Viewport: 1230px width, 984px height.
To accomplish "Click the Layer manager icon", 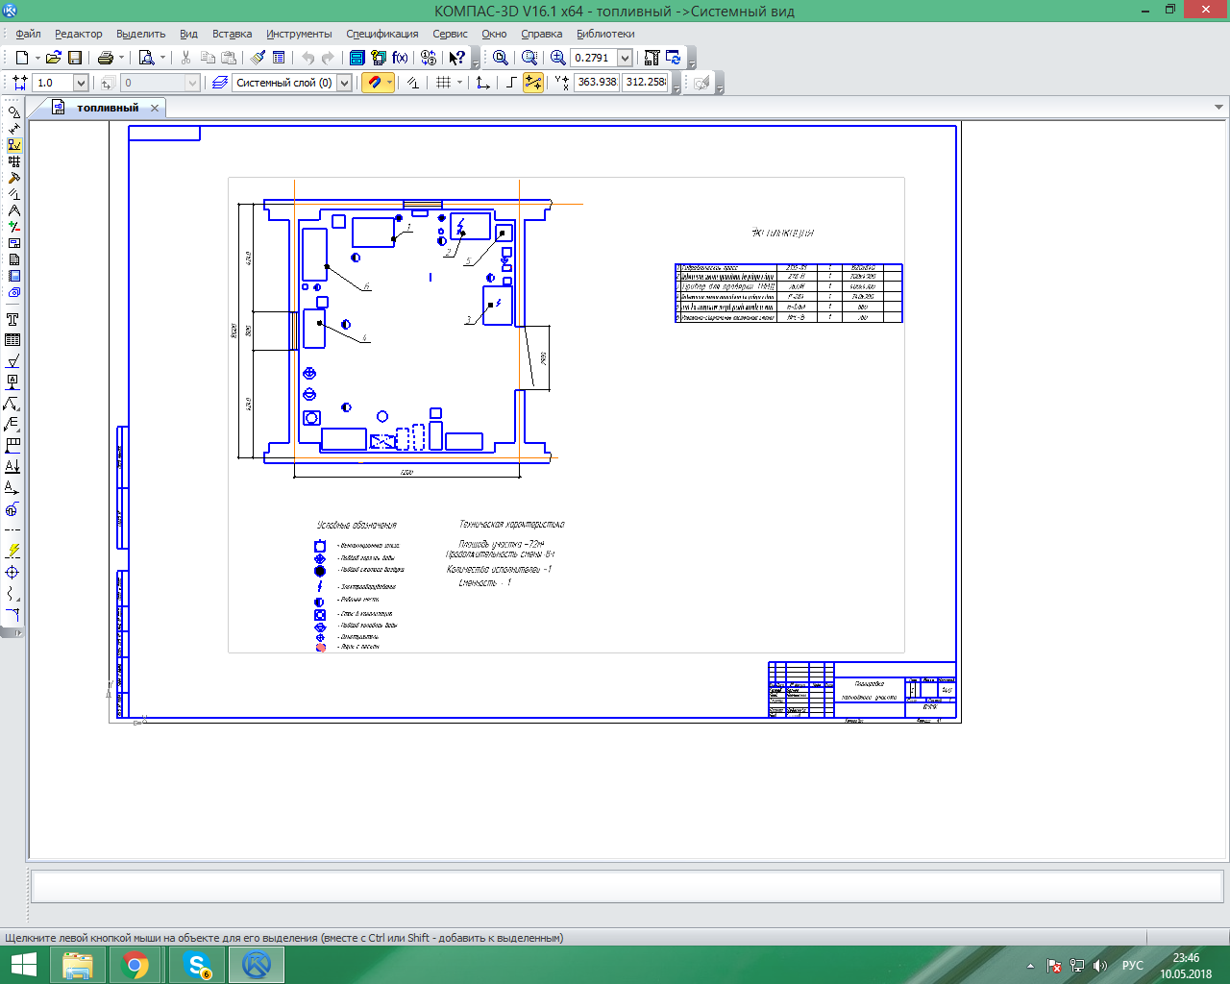I will pos(219,83).
